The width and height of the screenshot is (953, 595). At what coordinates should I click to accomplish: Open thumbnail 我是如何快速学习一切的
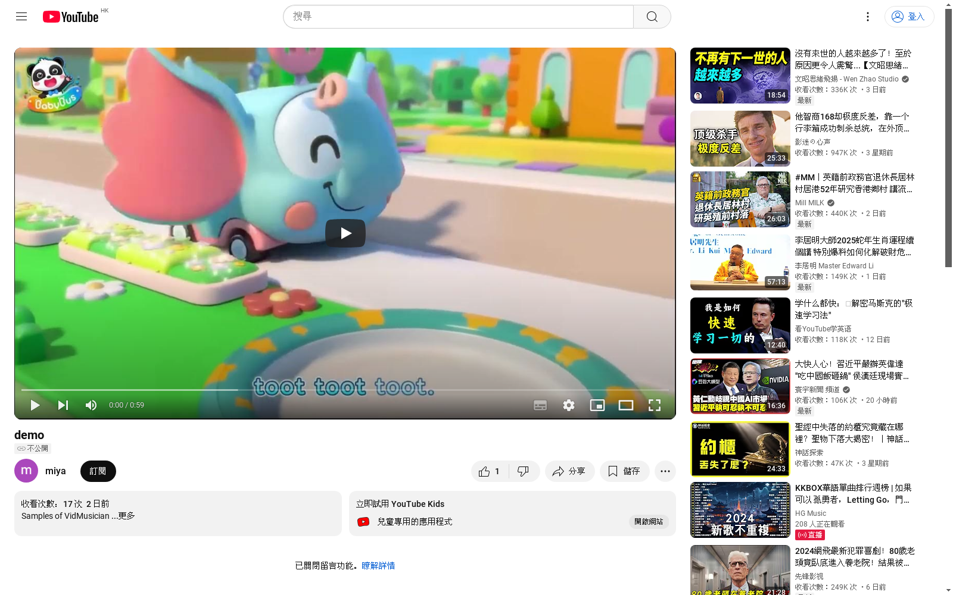point(740,325)
